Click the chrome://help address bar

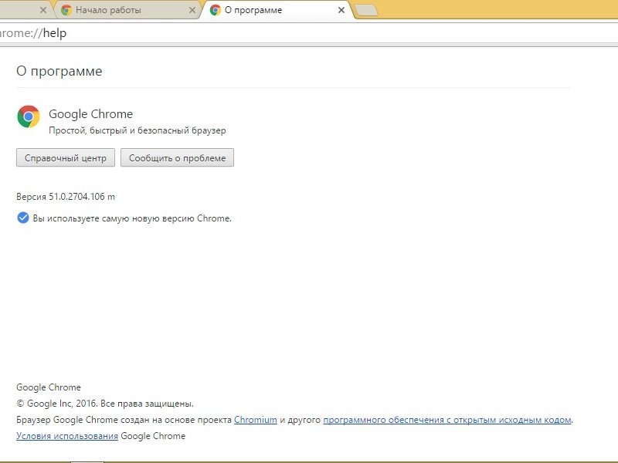(x=309, y=33)
